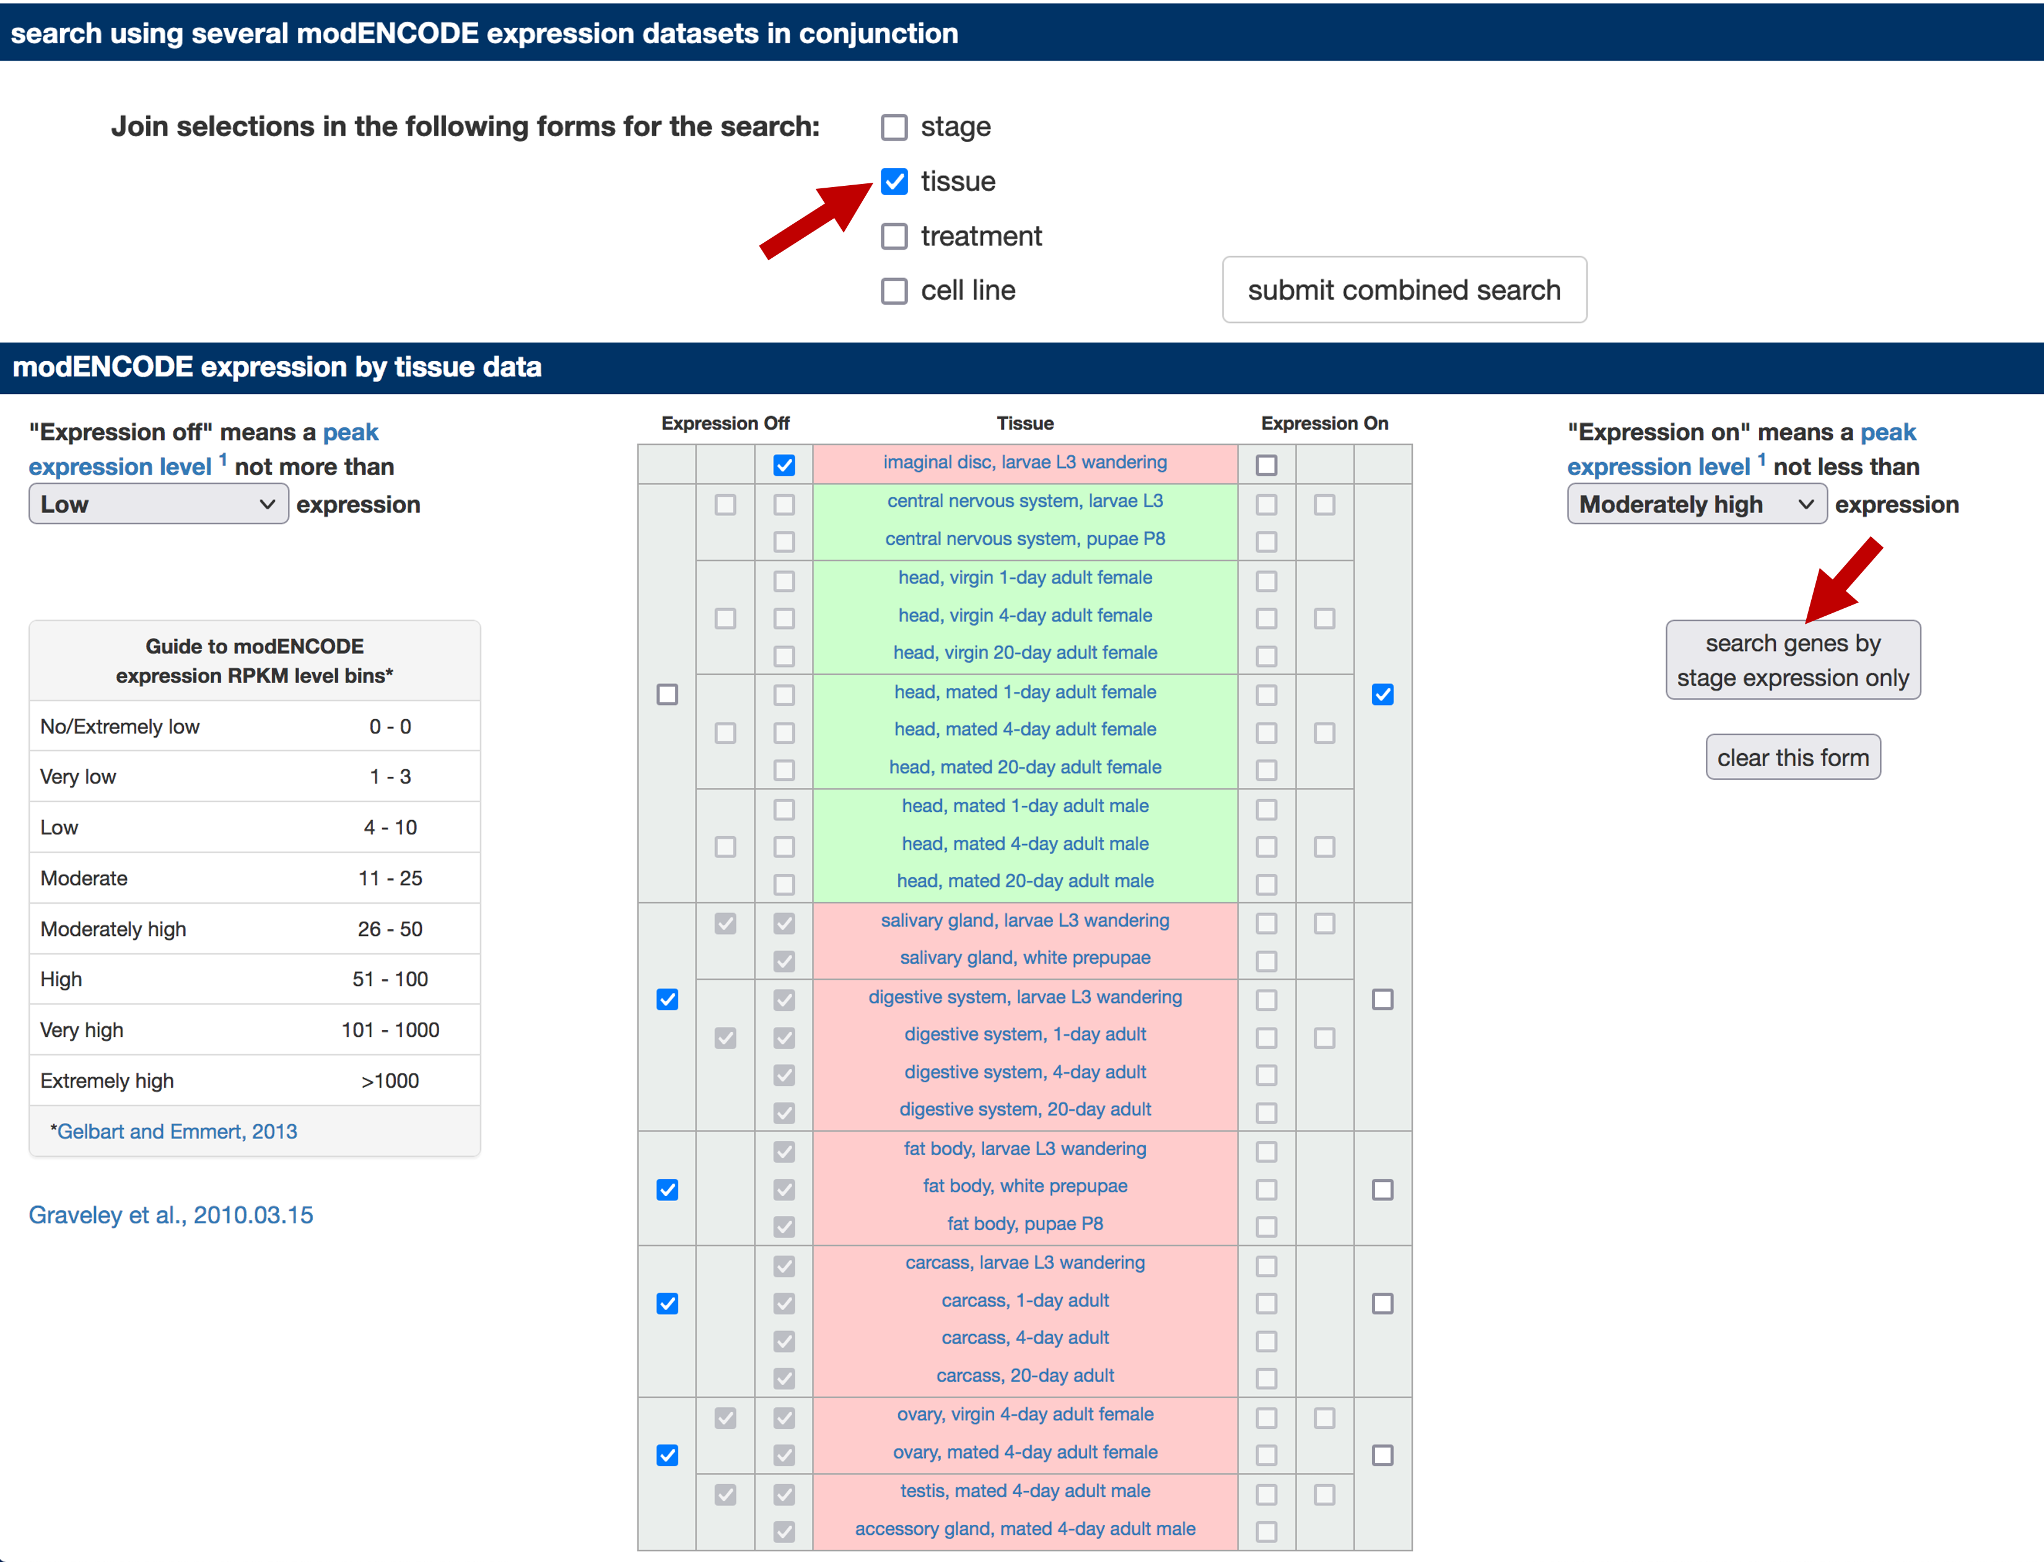Screen dimensions: 2044x1564
Task: Open central nervous system, larvae L3 link
Action: click(1025, 501)
